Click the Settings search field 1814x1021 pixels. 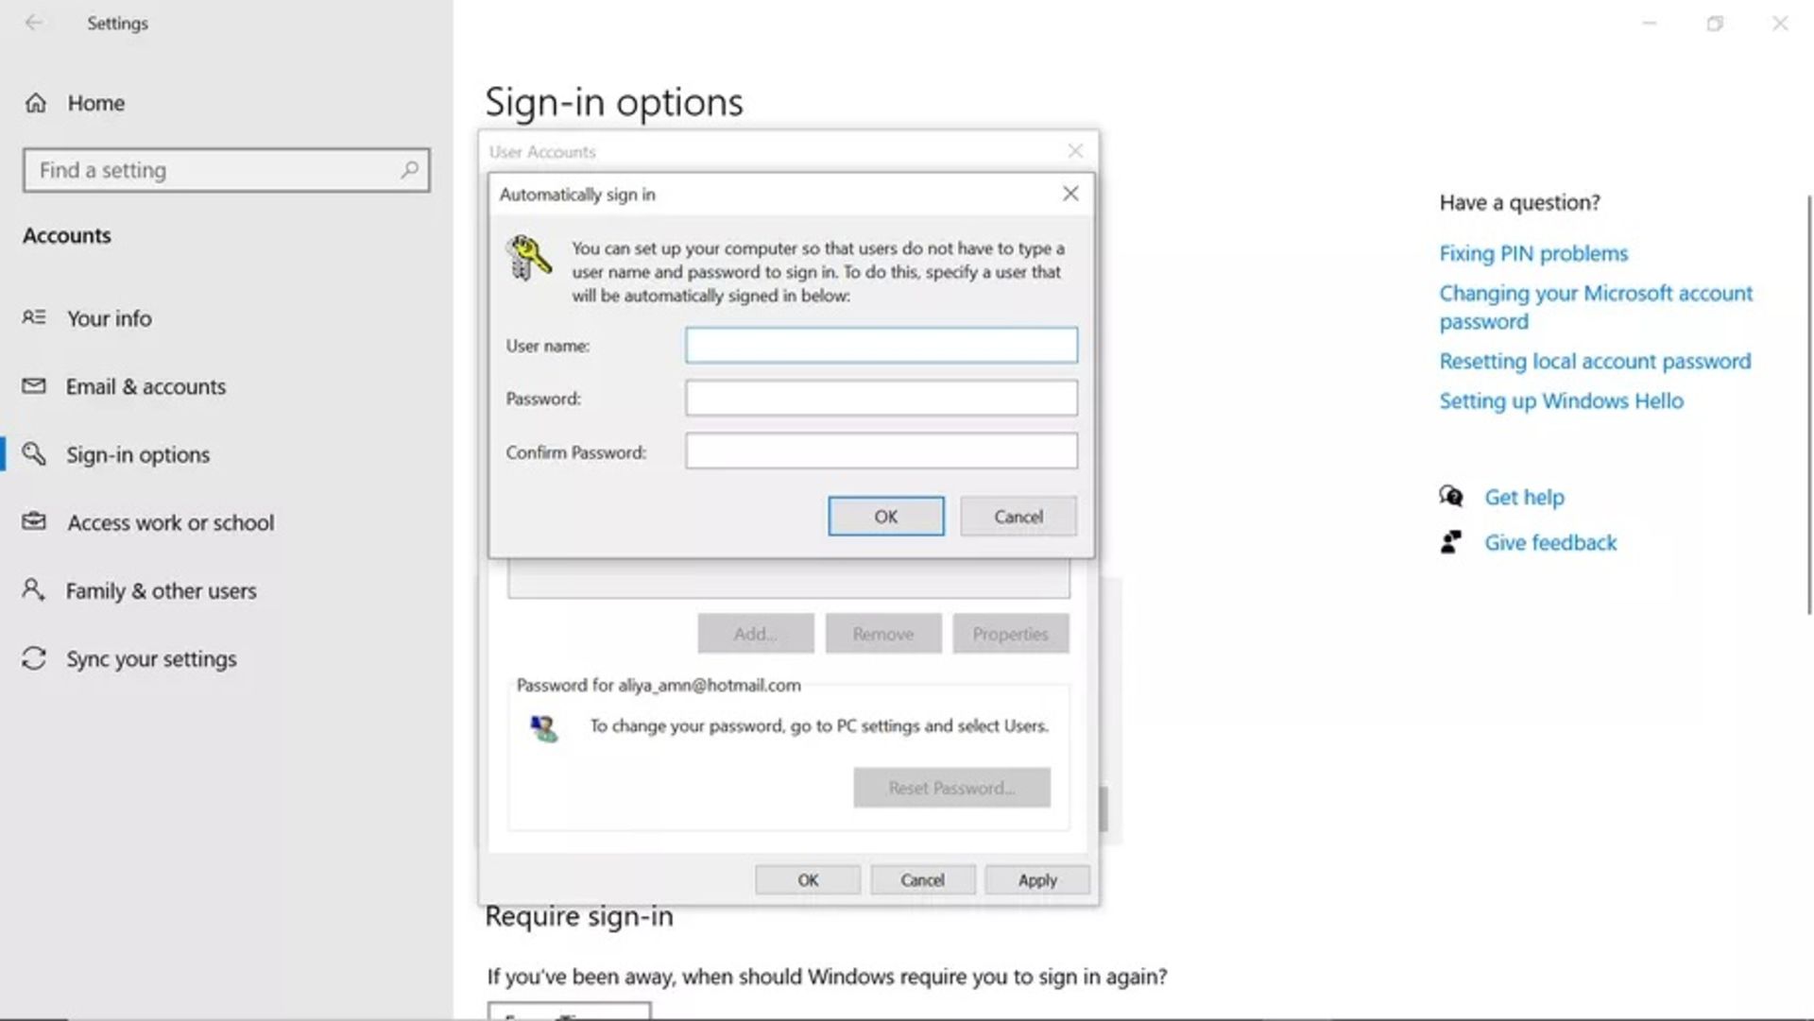coord(226,169)
